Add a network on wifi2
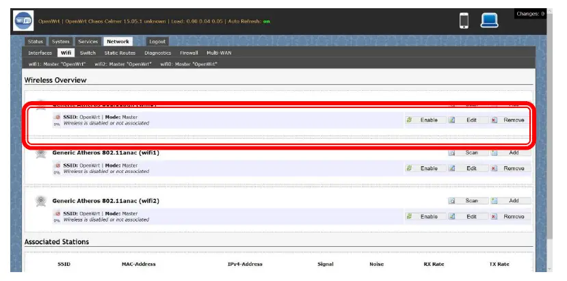The width and height of the screenshot is (567, 281). 510,201
